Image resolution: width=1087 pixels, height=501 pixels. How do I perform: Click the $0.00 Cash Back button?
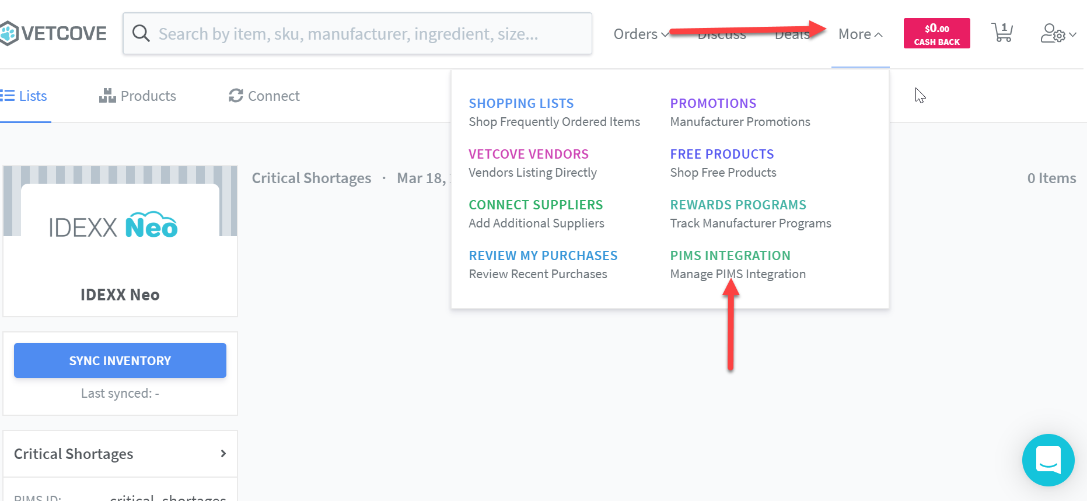tap(936, 33)
